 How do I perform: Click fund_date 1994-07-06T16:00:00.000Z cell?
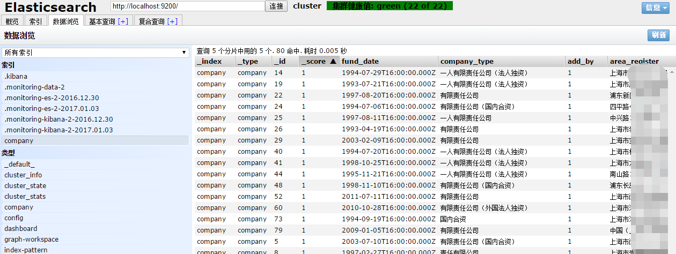coord(388,106)
